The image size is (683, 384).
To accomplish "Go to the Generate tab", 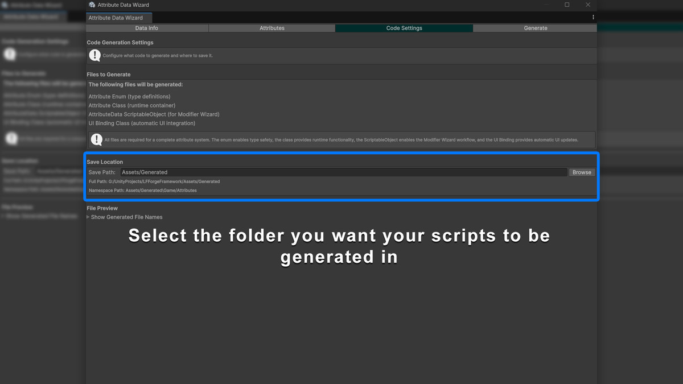I will (x=535, y=28).
